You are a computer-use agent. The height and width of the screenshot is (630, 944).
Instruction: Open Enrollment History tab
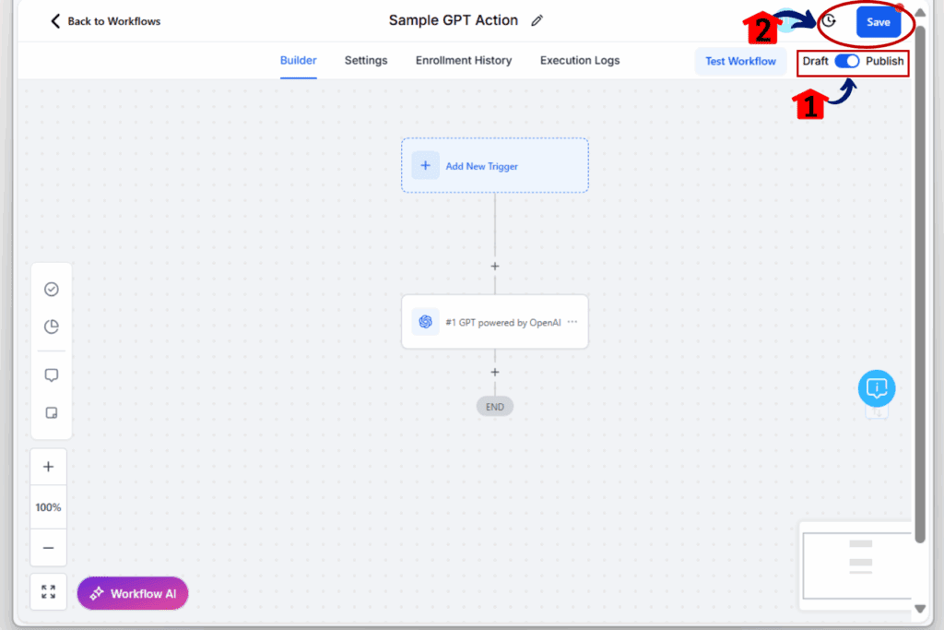(x=464, y=60)
